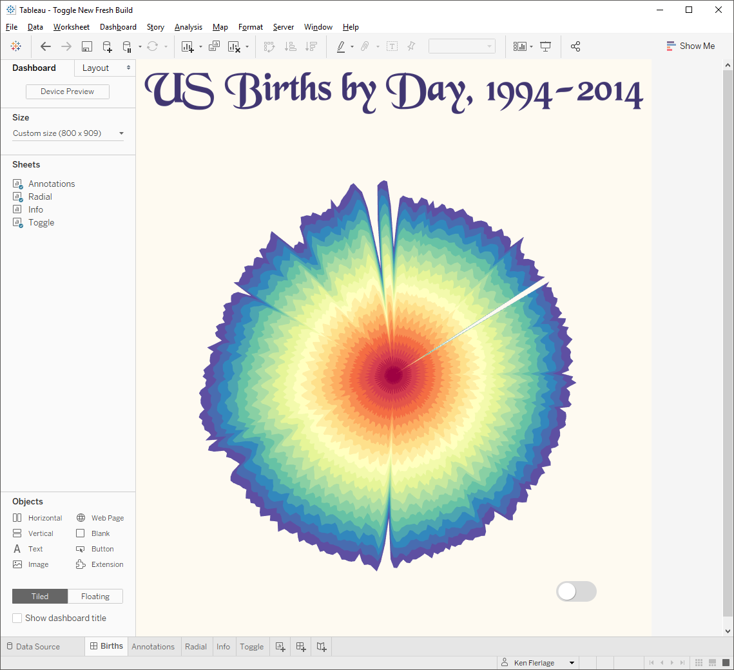734x670 pixels.
Task: Open the File menu
Action: pyautogui.click(x=12, y=26)
